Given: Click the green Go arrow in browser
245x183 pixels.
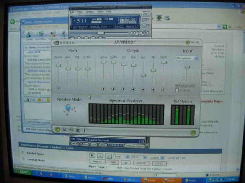Looking at the screenshot, I should [225, 27].
